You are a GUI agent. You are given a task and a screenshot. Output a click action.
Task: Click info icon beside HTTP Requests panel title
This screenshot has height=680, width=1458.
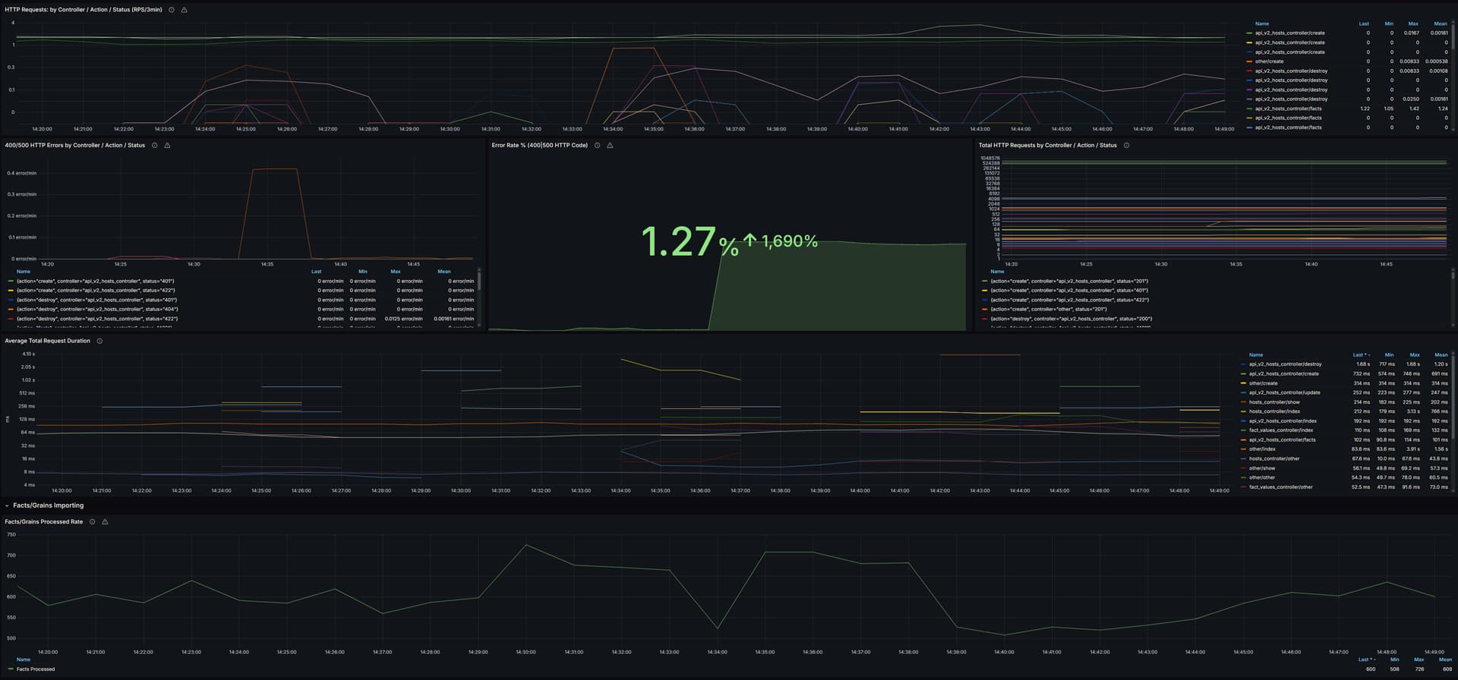pyautogui.click(x=172, y=10)
